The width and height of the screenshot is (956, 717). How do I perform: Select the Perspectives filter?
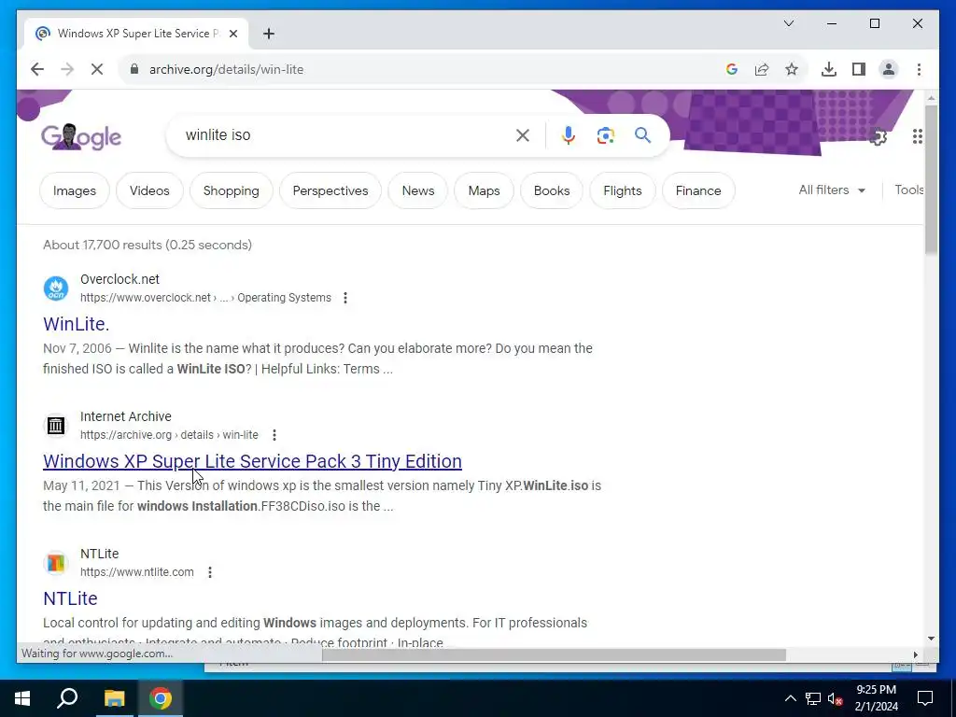pyautogui.click(x=330, y=190)
